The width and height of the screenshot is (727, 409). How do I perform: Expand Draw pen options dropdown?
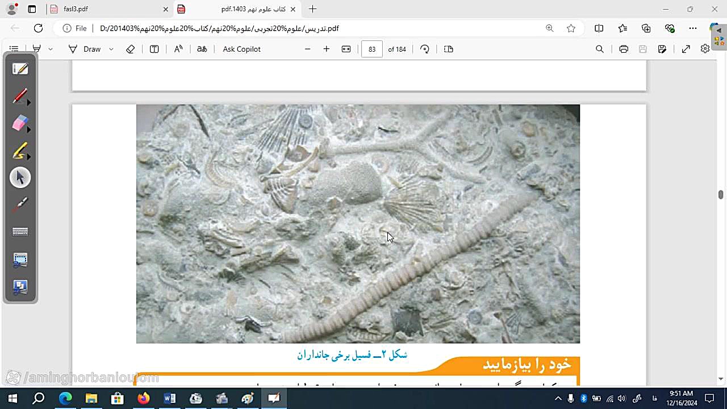coord(111,49)
